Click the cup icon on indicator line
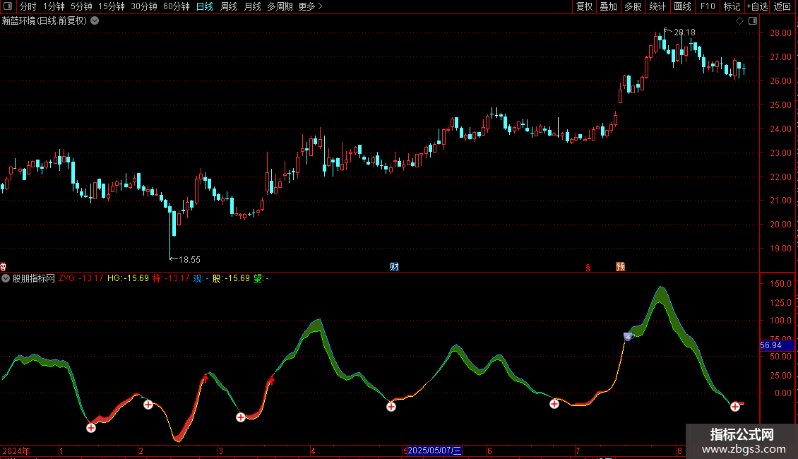This screenshot has height=459, width=798. (629, 336)
